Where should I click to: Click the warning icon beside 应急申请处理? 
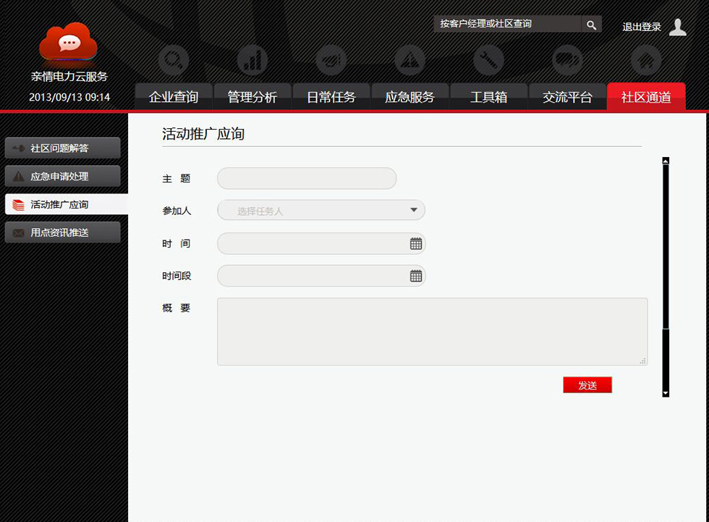(19, 177)
